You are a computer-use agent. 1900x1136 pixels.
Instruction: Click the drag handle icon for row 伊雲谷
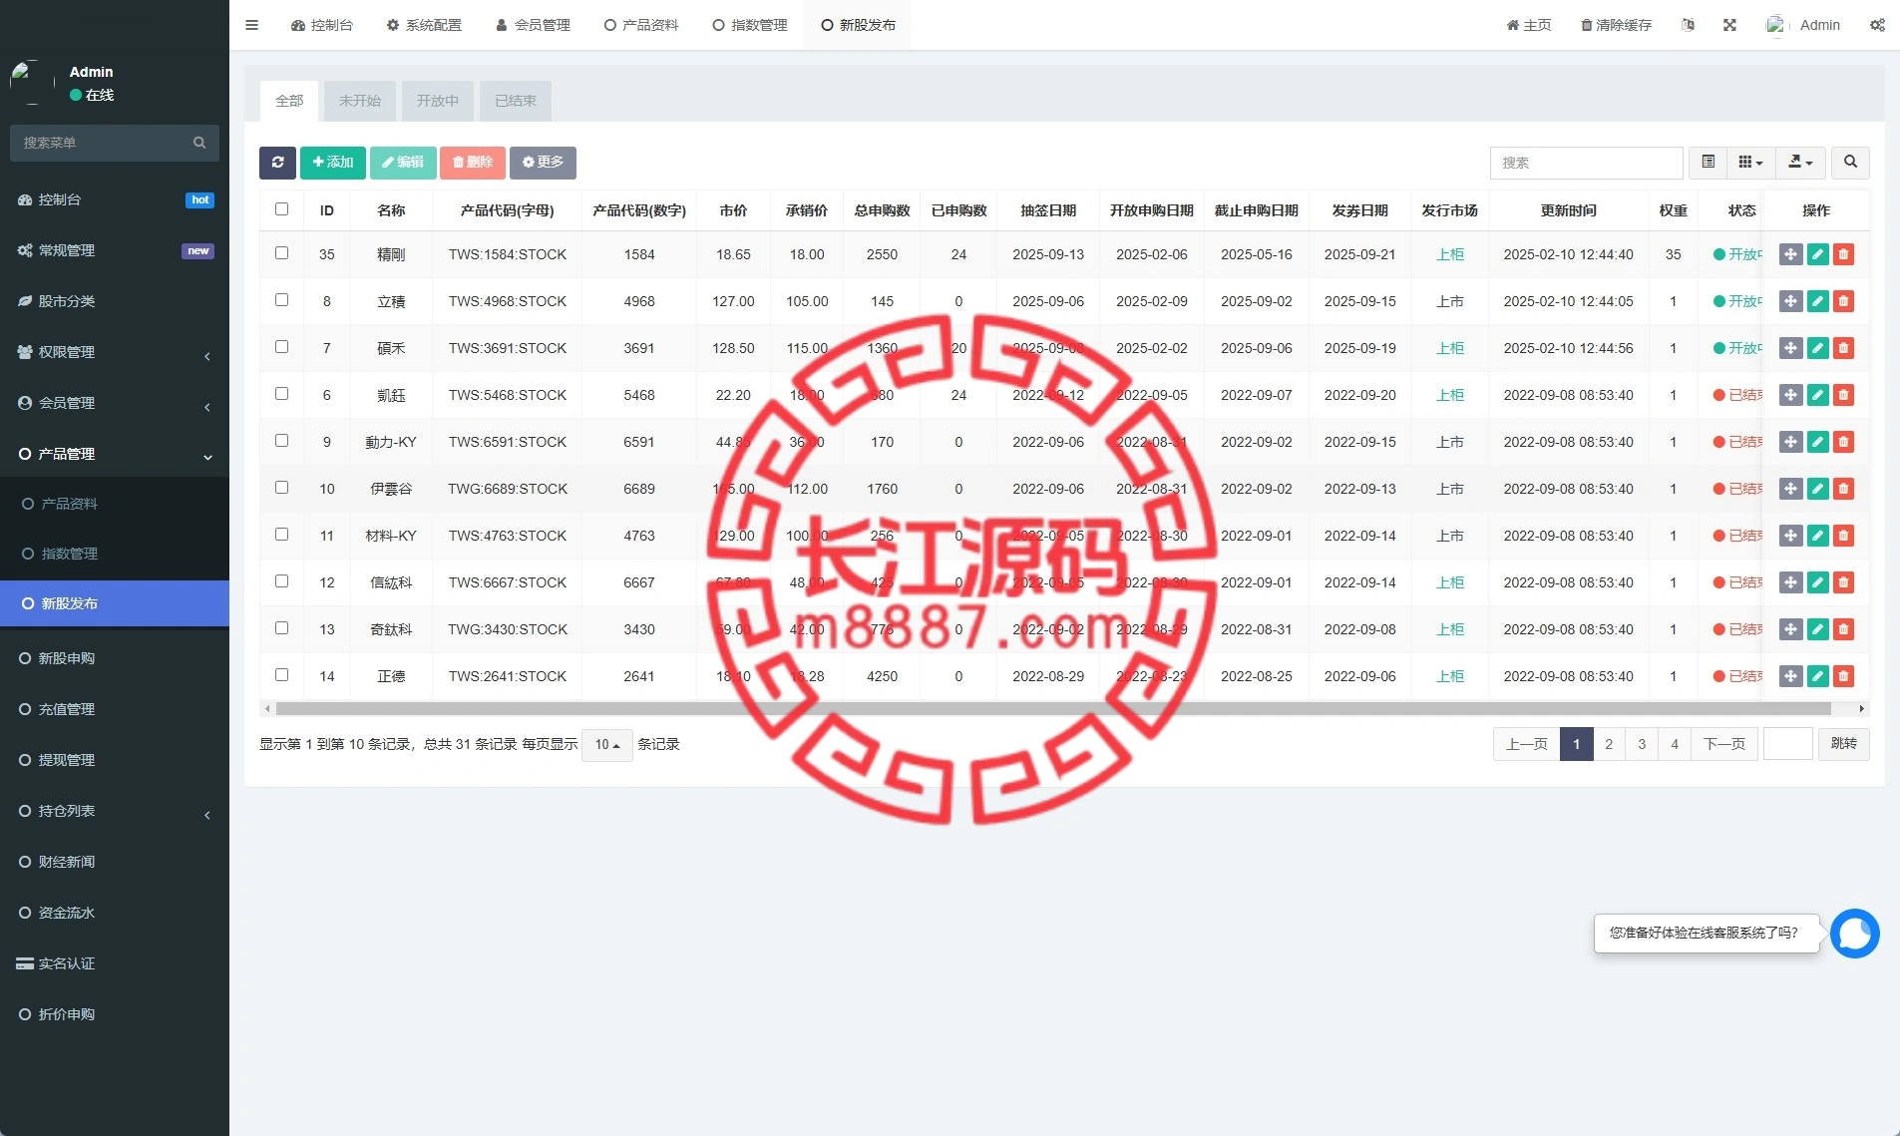pos(1790,489)
